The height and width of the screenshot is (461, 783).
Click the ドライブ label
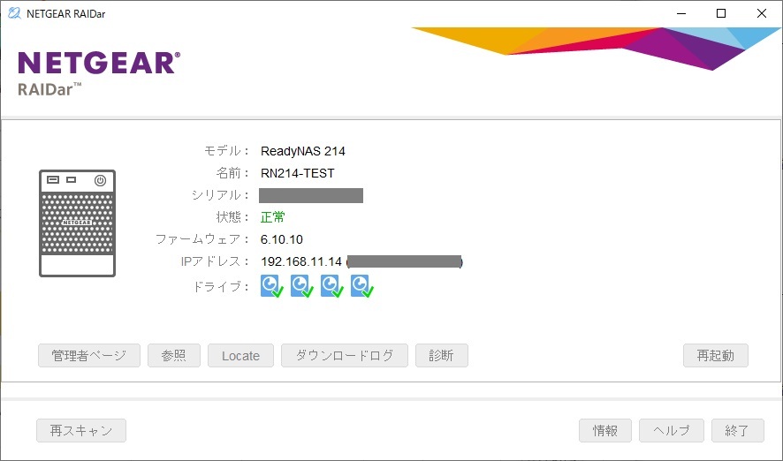point(221,287)
